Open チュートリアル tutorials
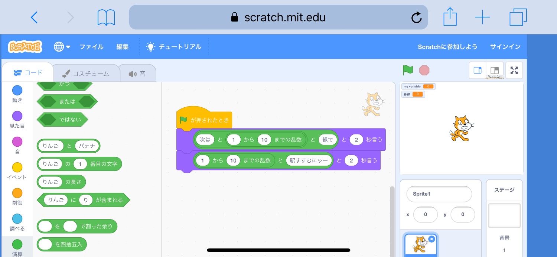The image size is (557, 257). pos(174,47)
